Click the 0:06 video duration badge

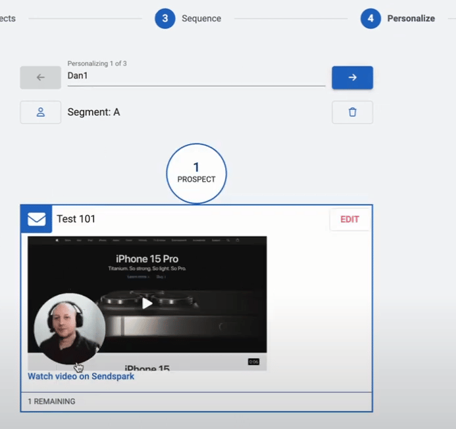coord(253,361)
